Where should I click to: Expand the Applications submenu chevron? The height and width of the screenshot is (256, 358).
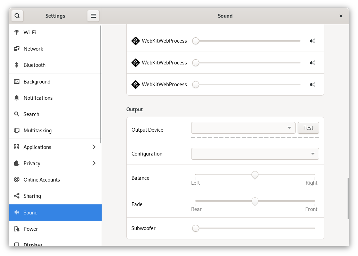click(x=94, y=147)
